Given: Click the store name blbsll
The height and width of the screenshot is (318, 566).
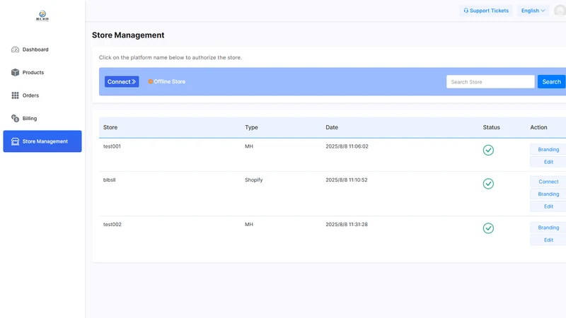Looking at the screenshot, I should (x=110, y=180).
